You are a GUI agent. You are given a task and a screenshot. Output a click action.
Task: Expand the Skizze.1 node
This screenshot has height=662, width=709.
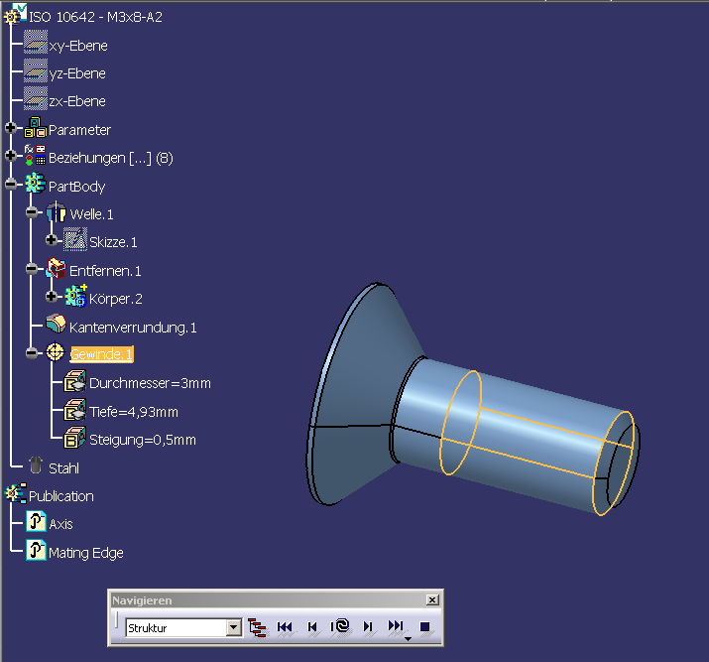click(52, 240)
